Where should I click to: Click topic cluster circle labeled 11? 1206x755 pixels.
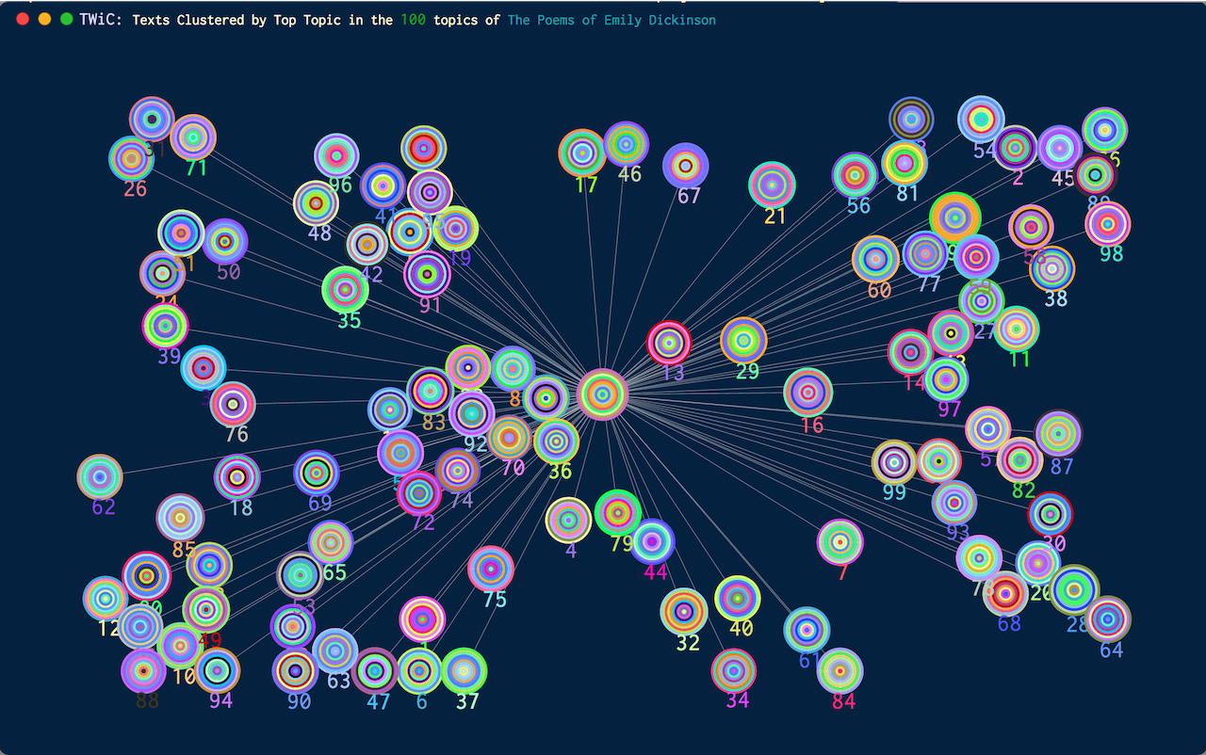coord(1017,329)
